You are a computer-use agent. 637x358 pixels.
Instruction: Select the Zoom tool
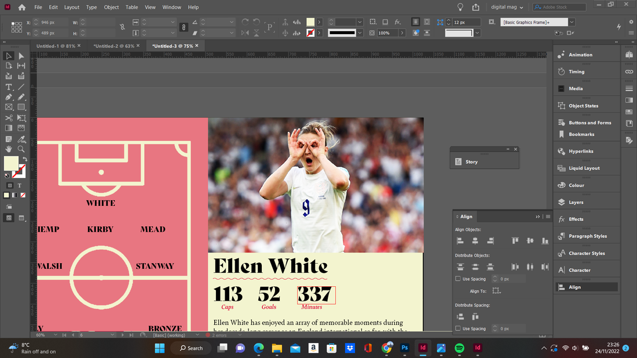click(21, 149)
